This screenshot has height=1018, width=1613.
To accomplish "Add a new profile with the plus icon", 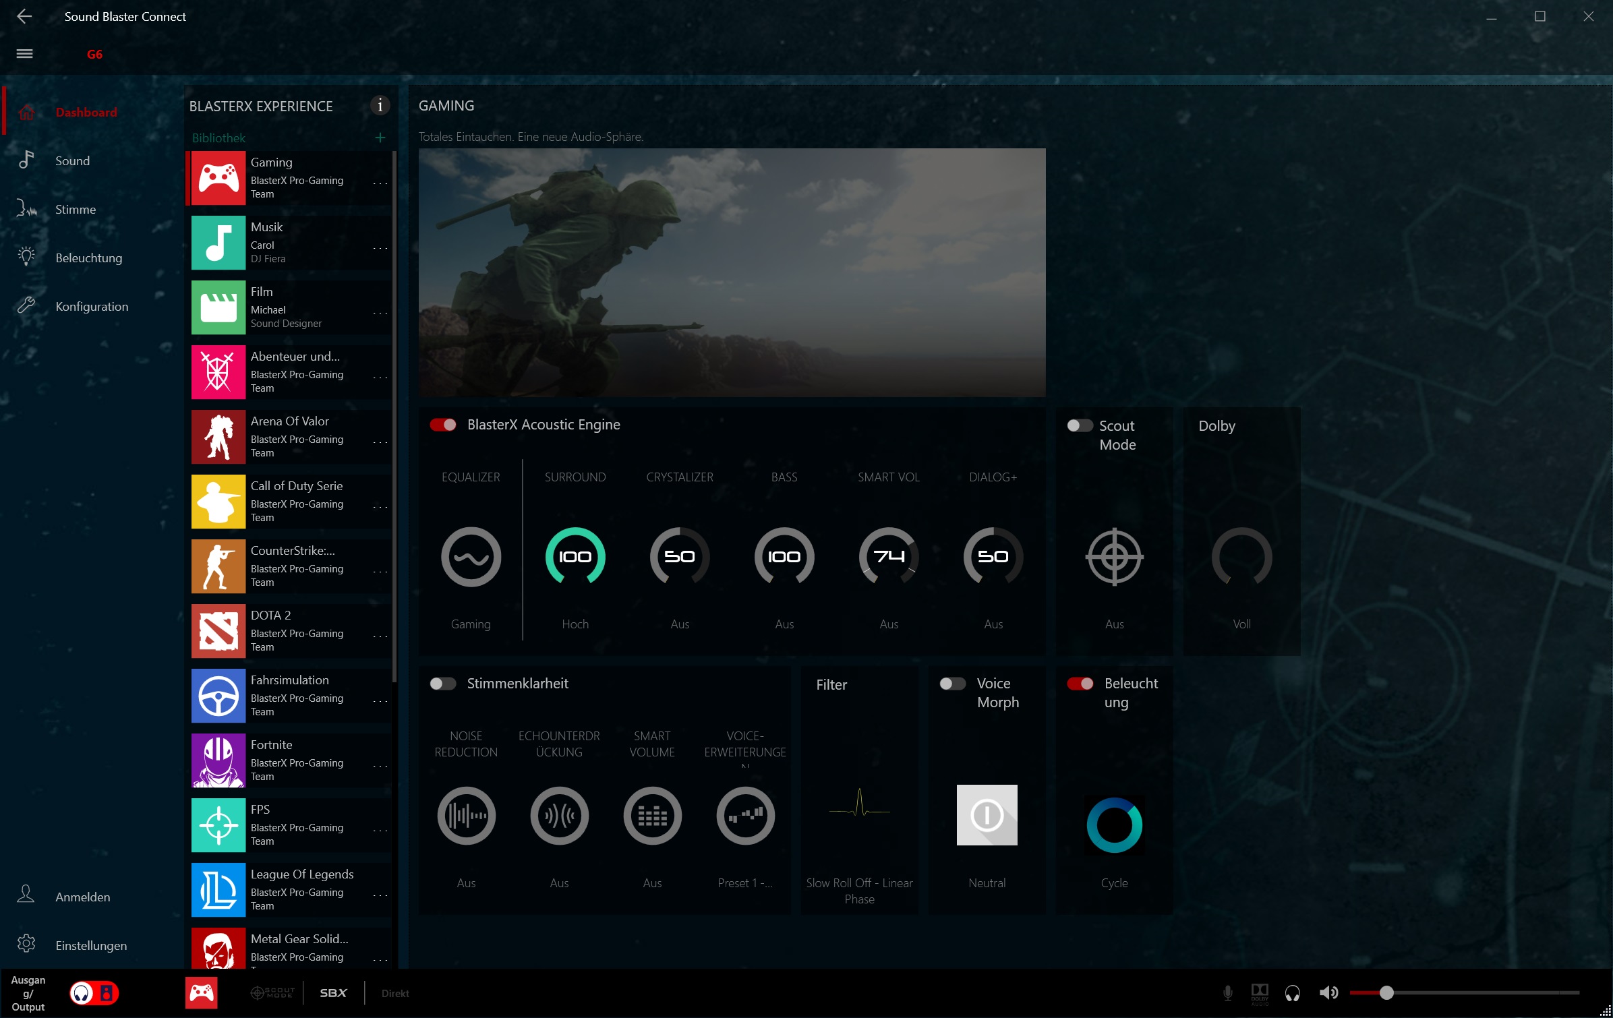I will point(380,138).
